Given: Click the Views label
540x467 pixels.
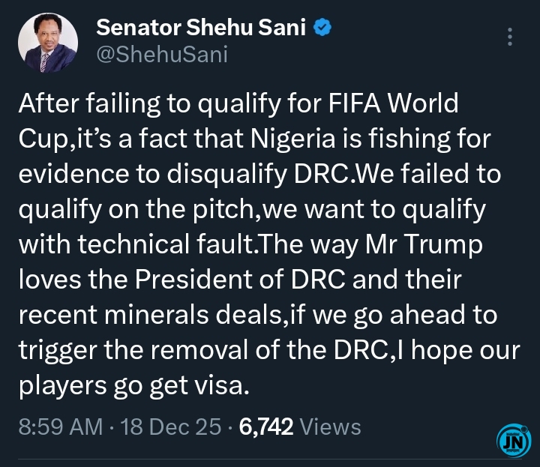Looking at the screenshot, I should click(330, 427).
